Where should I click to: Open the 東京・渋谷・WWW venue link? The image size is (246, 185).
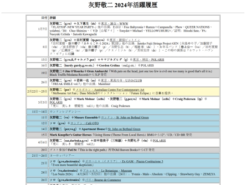[114, 24]
